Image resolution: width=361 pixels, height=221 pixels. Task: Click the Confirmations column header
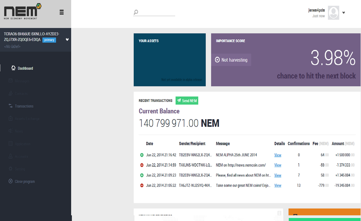coord(299,143)
